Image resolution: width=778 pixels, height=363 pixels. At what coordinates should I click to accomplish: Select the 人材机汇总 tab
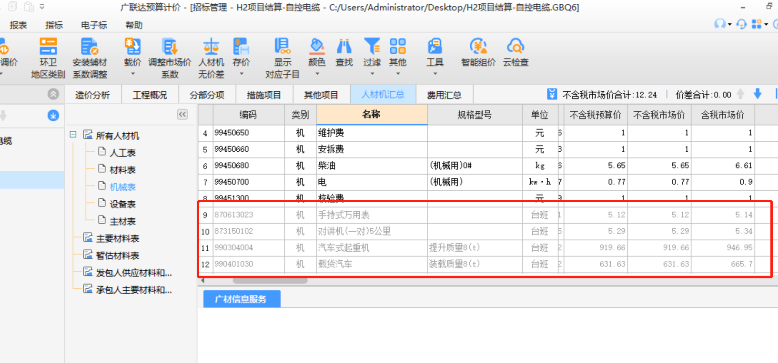point(383,94)
